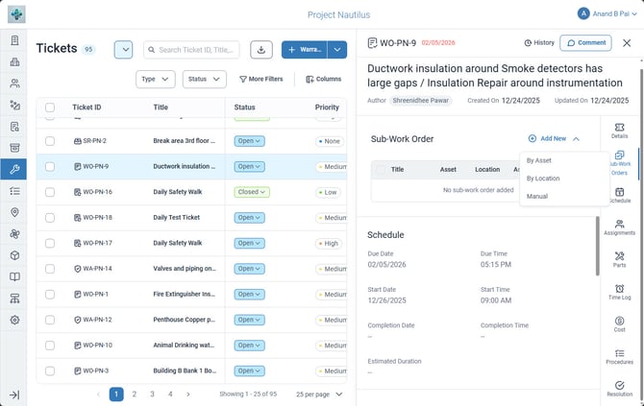Click the Project Nautilus app logo
The image size is (644, 406).
(16, 14)
